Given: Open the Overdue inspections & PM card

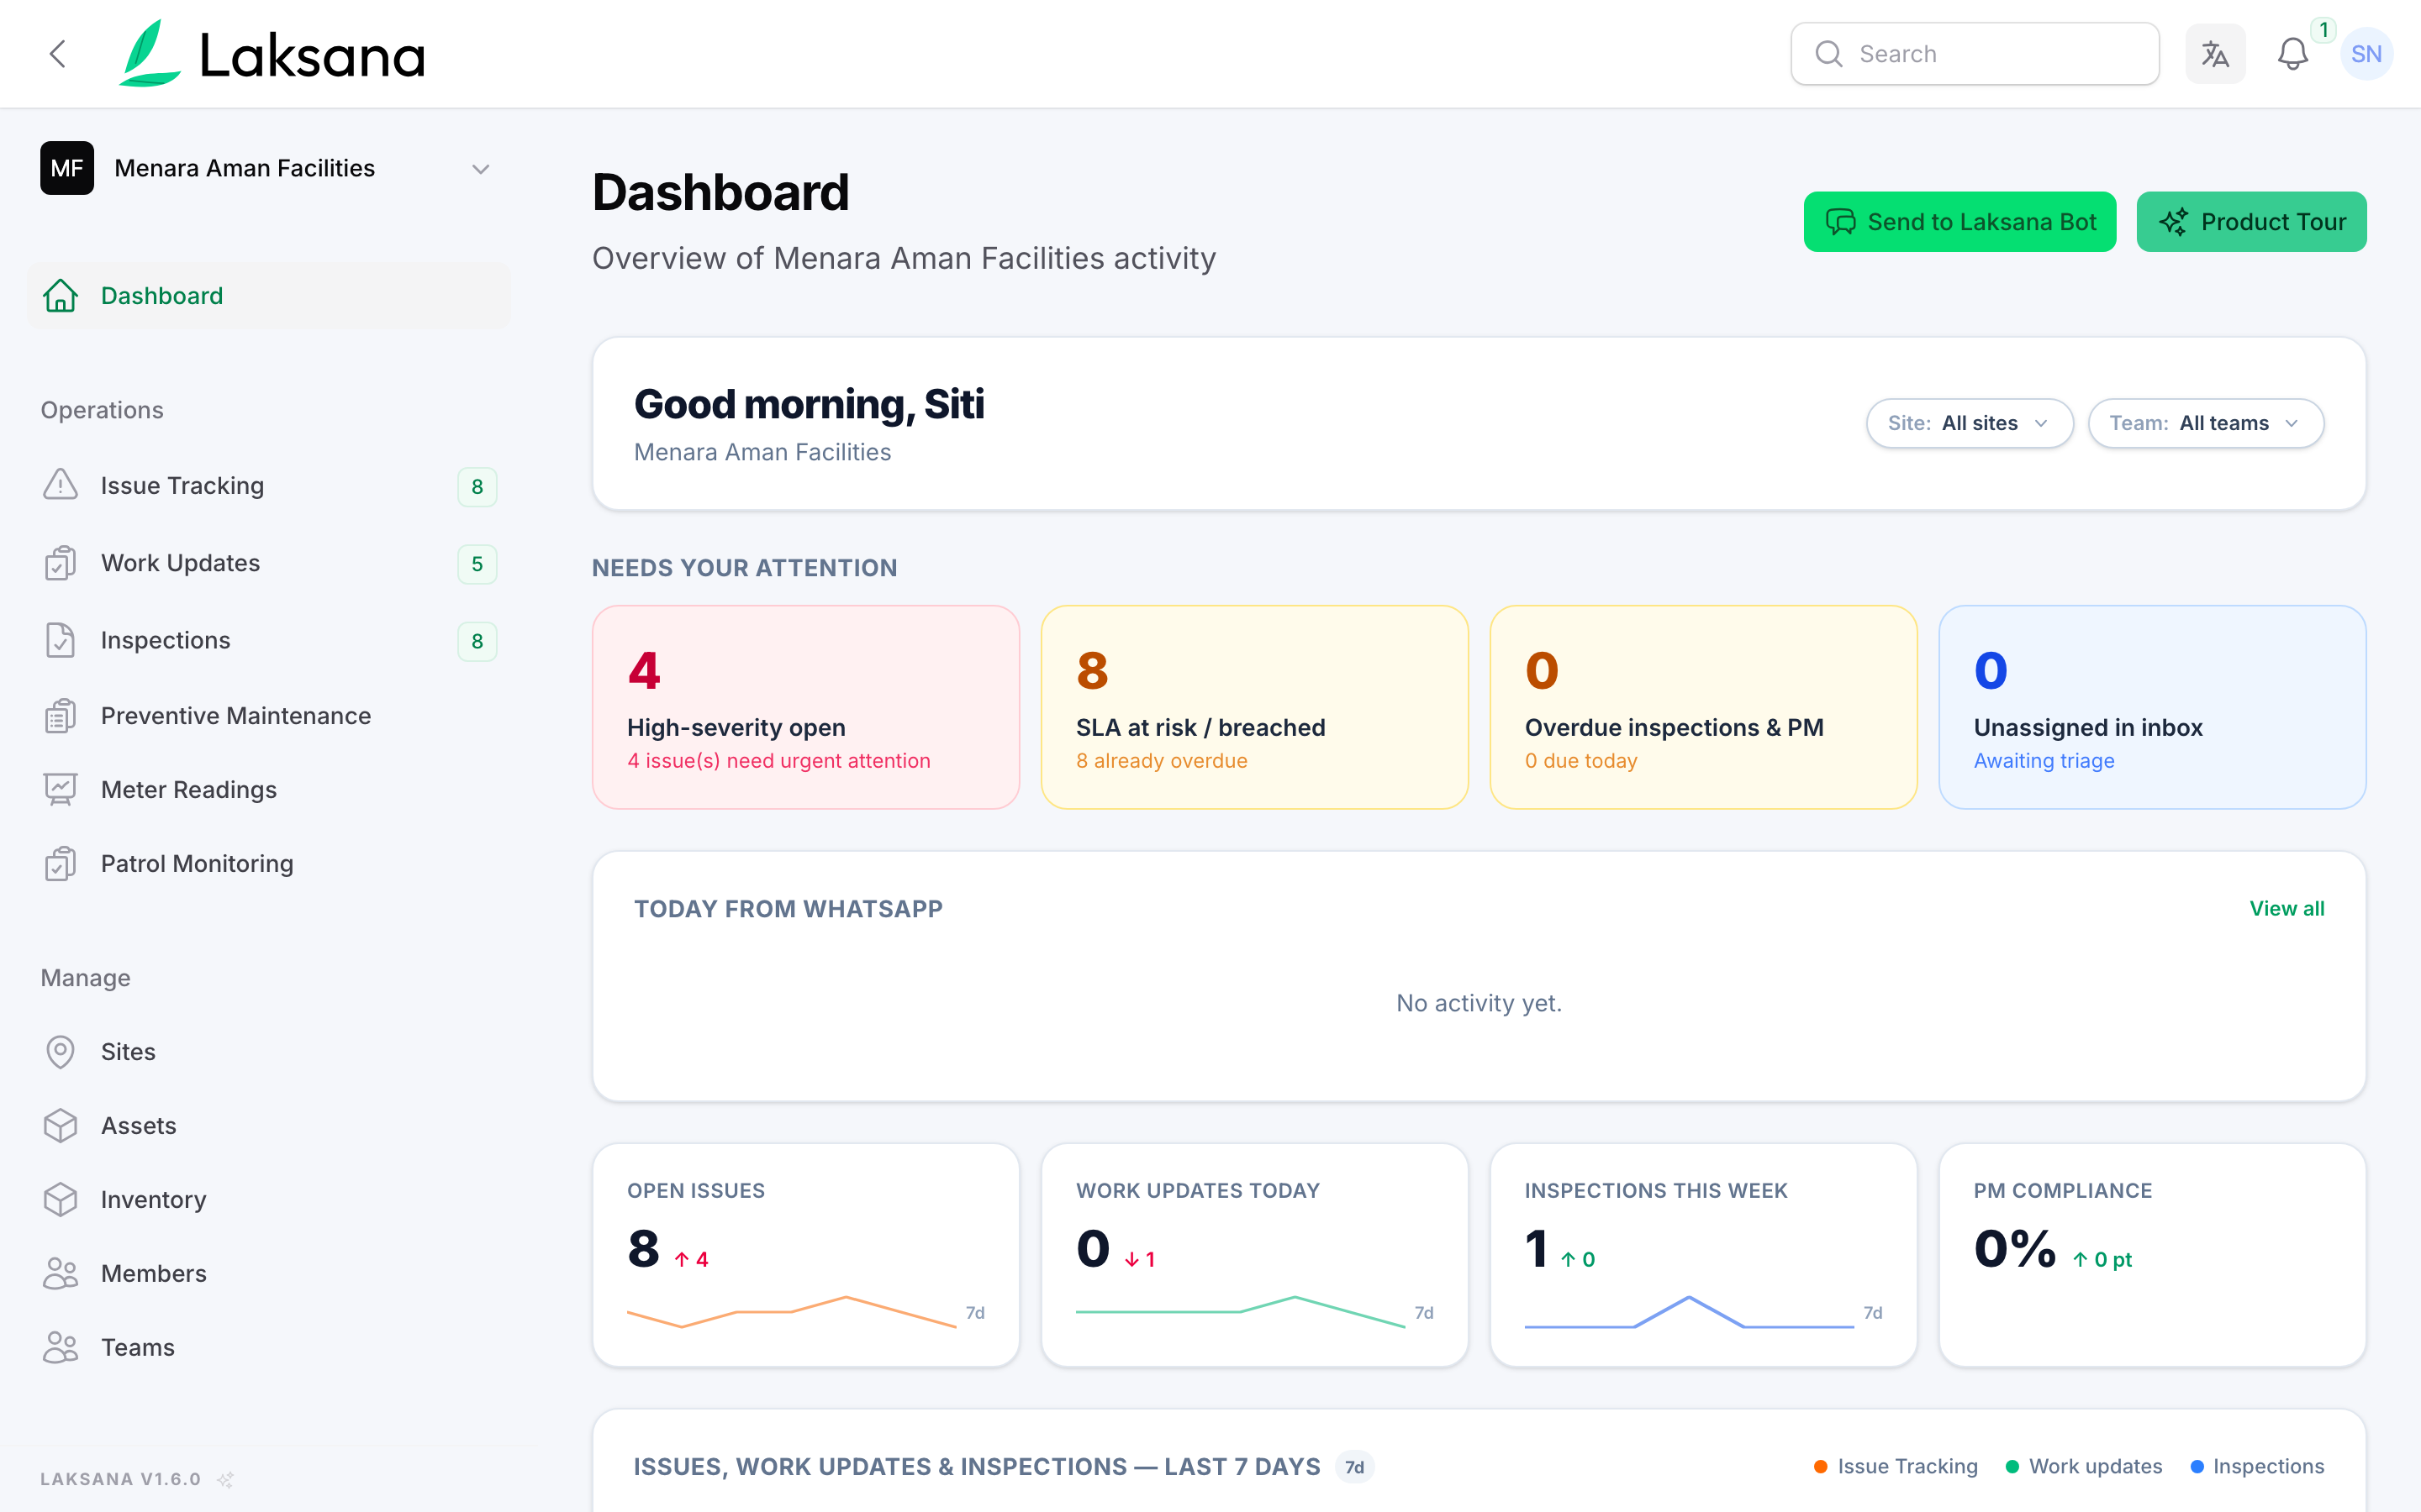Looking at the screenshot, I should [x=1703, y=707].
